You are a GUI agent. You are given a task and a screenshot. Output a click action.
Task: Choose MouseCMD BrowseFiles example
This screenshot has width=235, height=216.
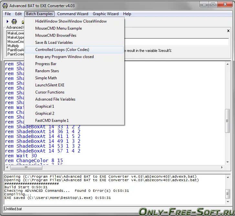click(x=74, y=35)
